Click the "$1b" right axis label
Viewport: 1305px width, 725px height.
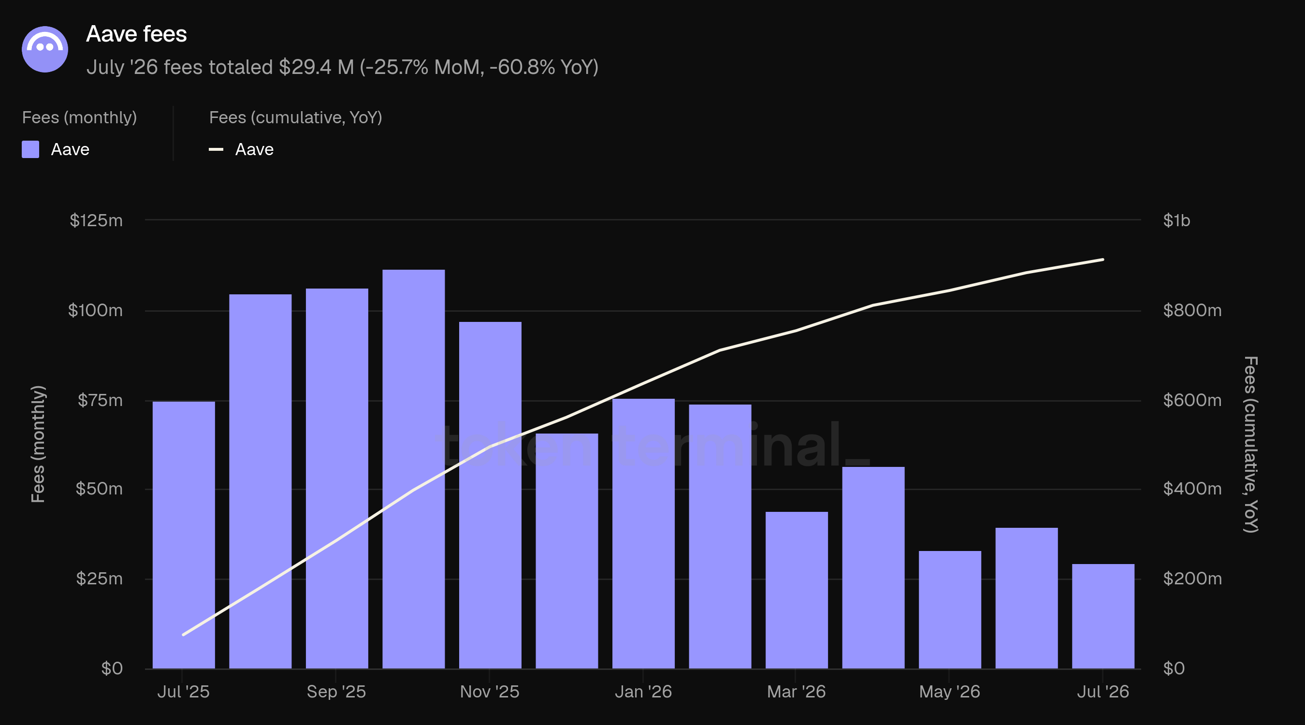pyautogui.click(x=1176, y=220)
